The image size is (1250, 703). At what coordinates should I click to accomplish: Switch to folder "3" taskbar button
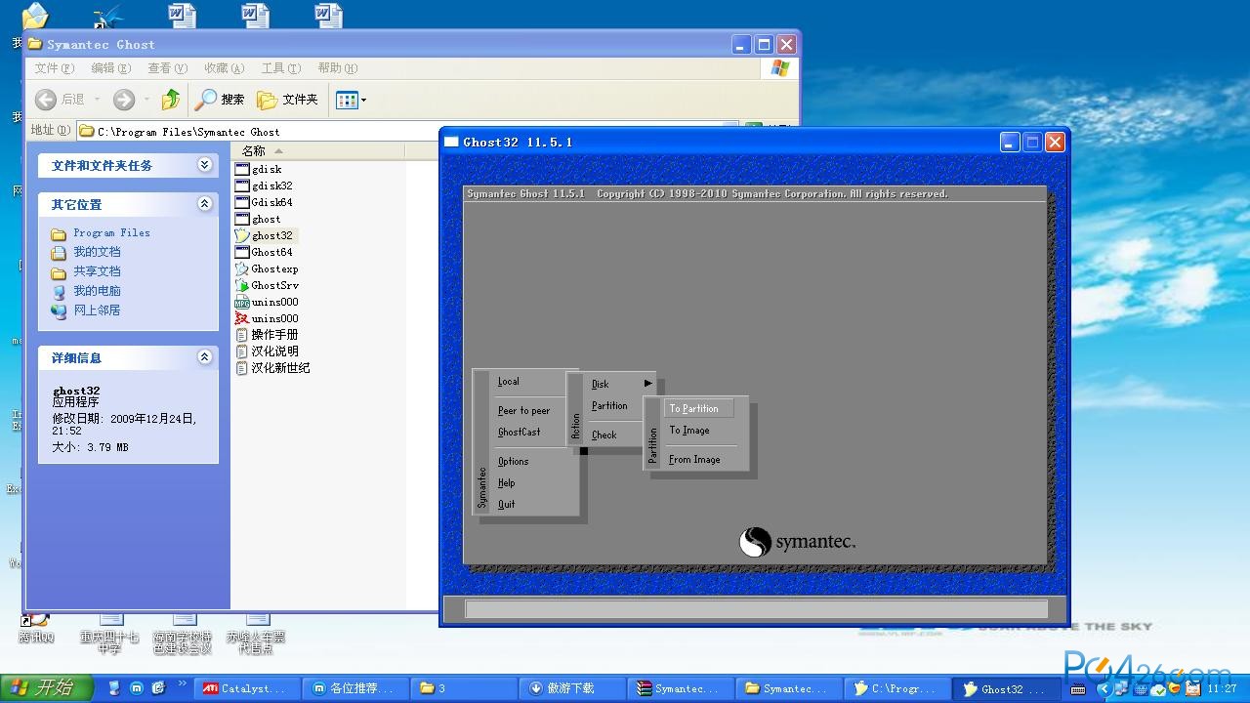pos(463,688)
